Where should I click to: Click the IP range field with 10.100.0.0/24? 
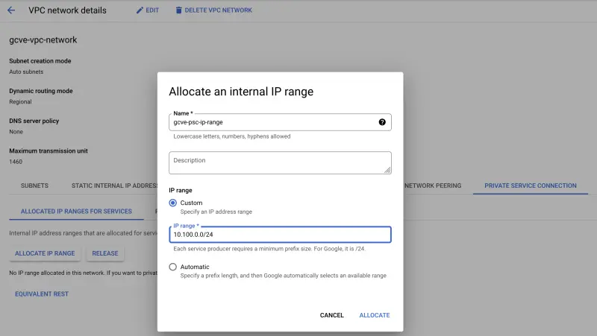(x=280, y=235)
